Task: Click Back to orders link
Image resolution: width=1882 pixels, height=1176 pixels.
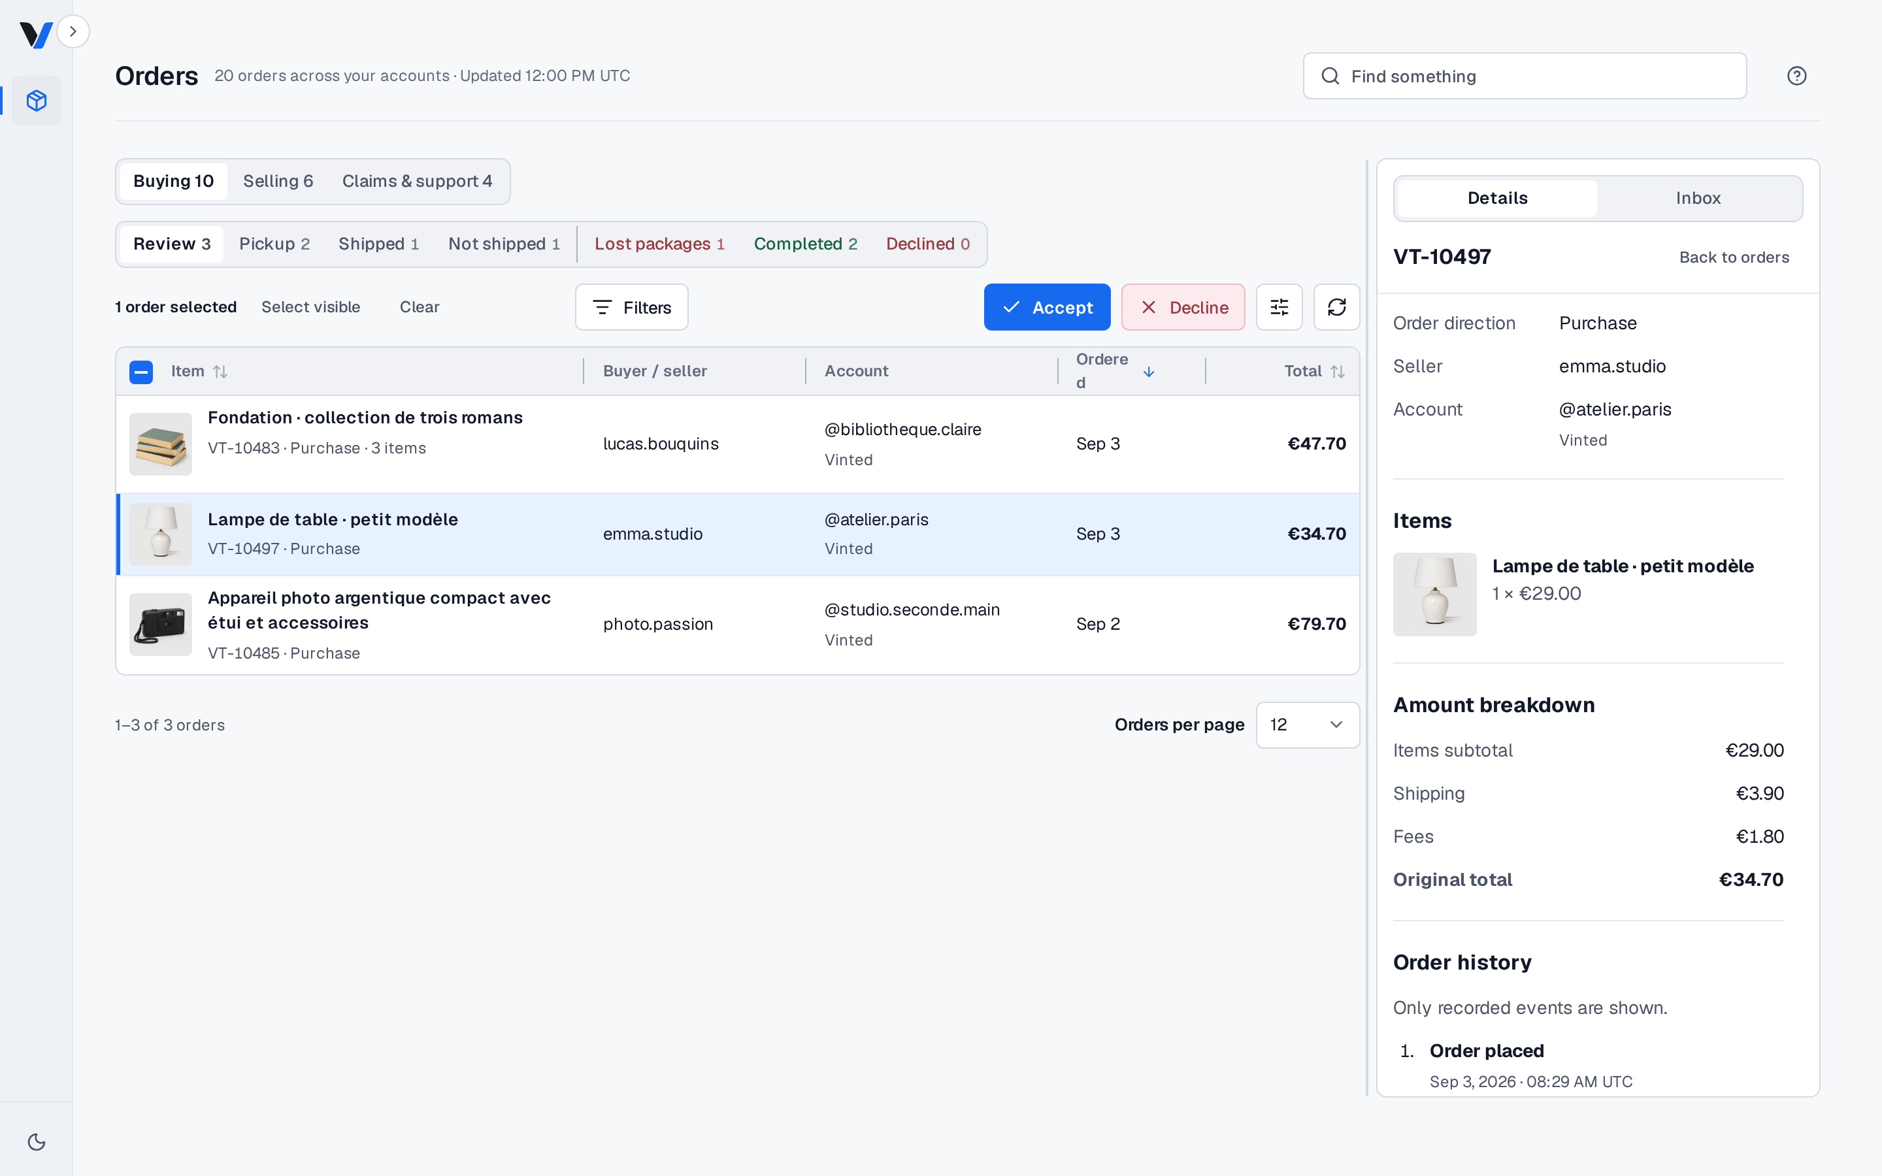Action: (x=1734, y=257)
